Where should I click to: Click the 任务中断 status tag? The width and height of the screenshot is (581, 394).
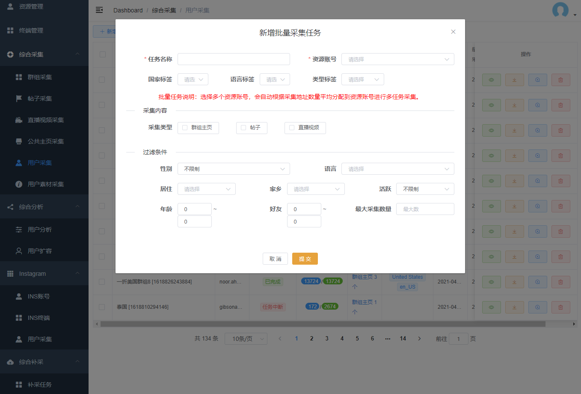click(273, 307)
